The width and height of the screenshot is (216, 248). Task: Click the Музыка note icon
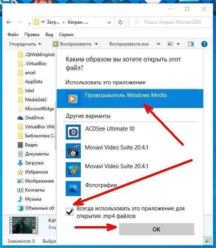20,199
